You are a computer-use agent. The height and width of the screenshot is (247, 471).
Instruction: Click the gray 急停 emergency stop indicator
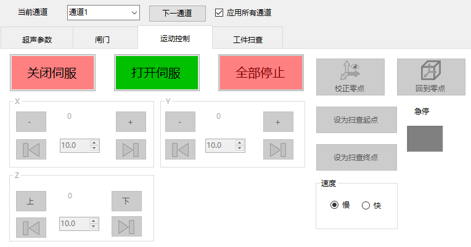pyautogui.click(x=425, y=139)
